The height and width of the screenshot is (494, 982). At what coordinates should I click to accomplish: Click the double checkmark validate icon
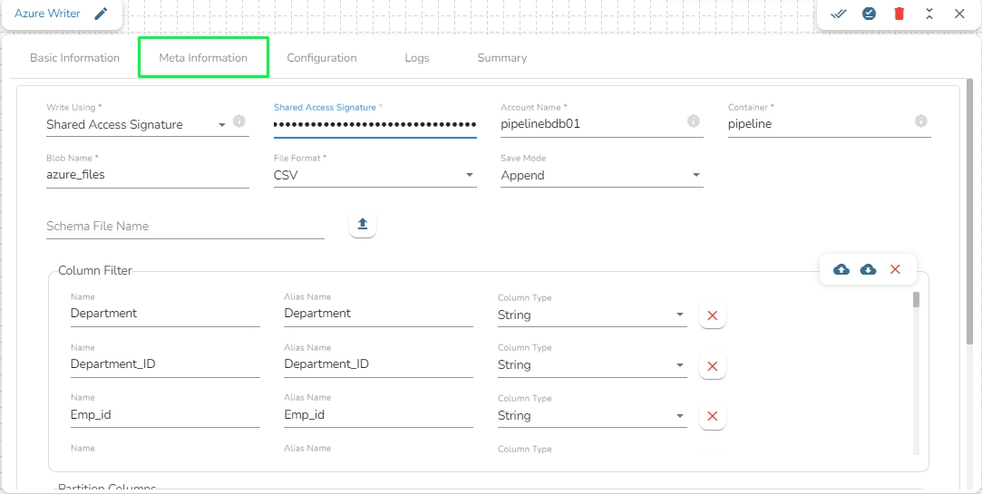coord(839,14)
